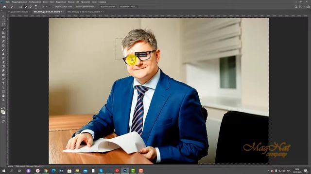Open the Слои menu
This screenshot has height=174, width=311.
(45, 2)
